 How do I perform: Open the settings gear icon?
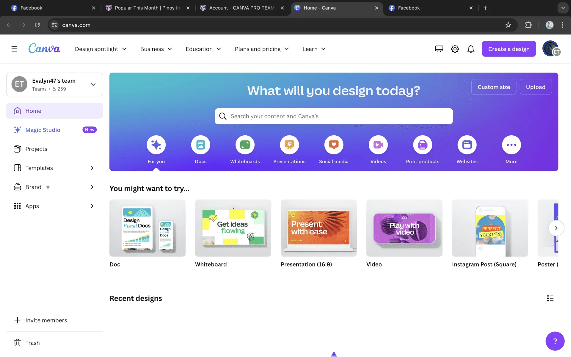point(455,49)
